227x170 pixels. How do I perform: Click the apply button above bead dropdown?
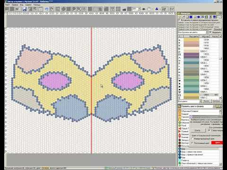(218, 29)
